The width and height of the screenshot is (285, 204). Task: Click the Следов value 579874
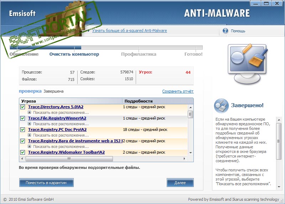point(127,72)
